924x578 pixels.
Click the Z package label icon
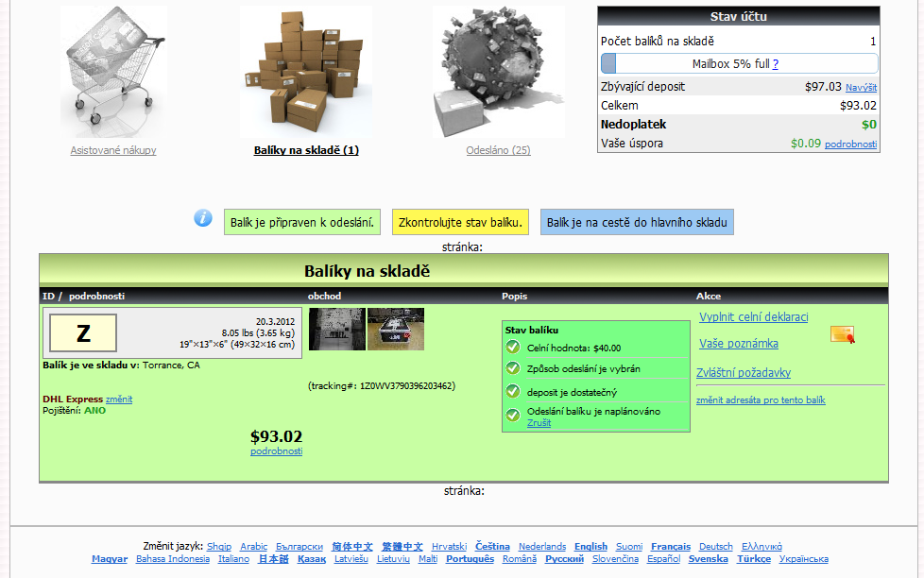(83, 333)
